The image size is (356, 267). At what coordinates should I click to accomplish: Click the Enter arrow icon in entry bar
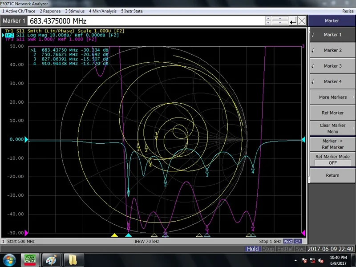coord(293,21)
